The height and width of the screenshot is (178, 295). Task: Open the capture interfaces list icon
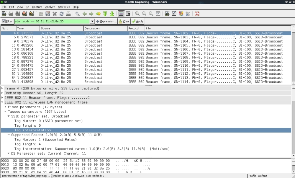pyautogui.click(x=4, y=14)
